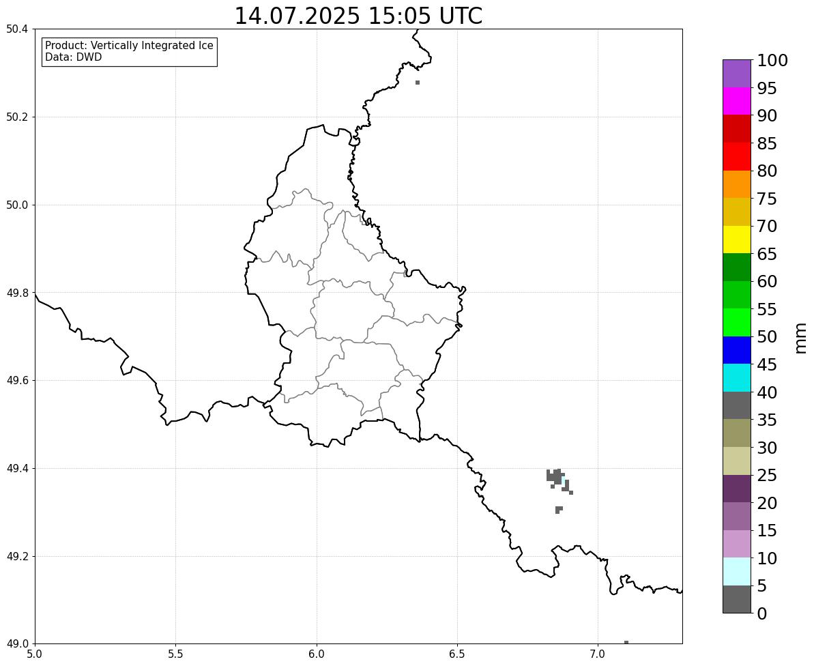Click the gold 70-75 colorbar segment
The image size is (814, 666).
click(x=737, y=212)
